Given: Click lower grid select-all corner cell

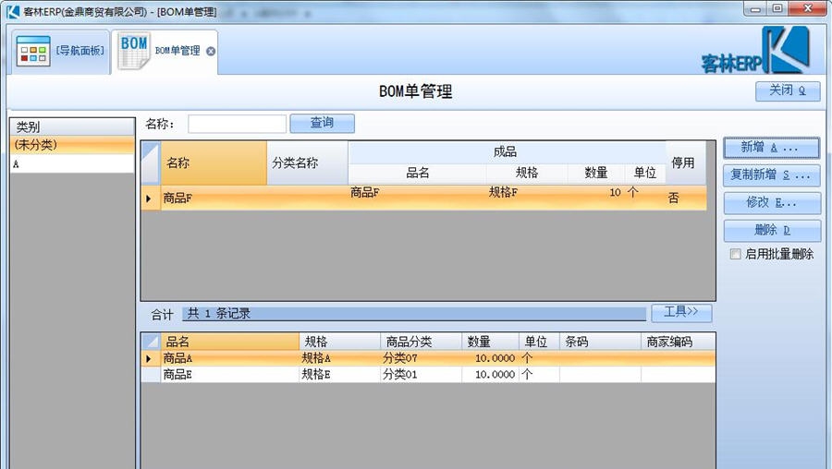Looking at the screenshot, I should [x=150, y=342].
